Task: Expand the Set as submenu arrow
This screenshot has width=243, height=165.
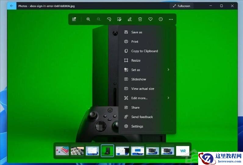Action: pos(168,70)
